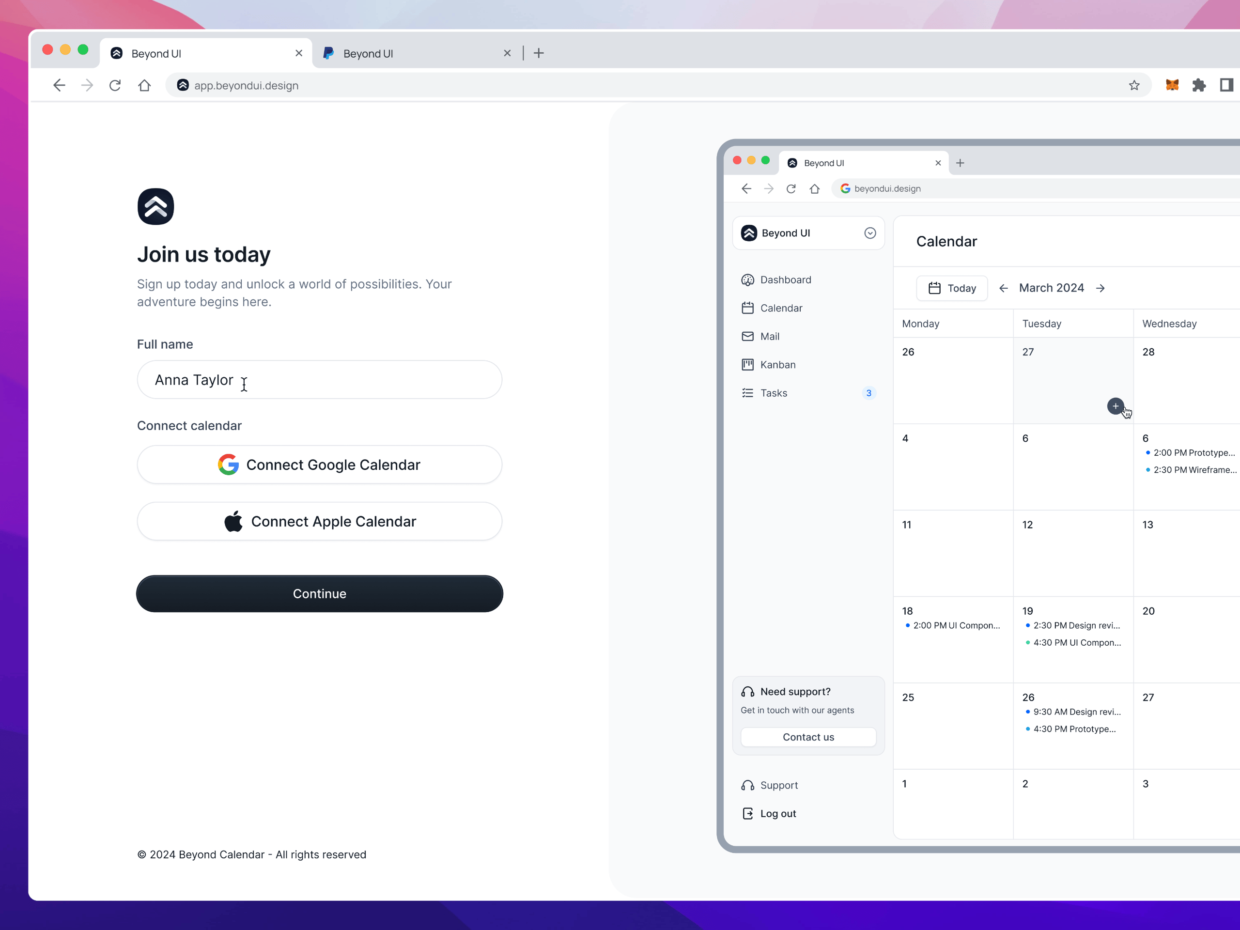1240x930 pixels.
Task: Select the first Beyond UI tab
Action: [206, 53]
